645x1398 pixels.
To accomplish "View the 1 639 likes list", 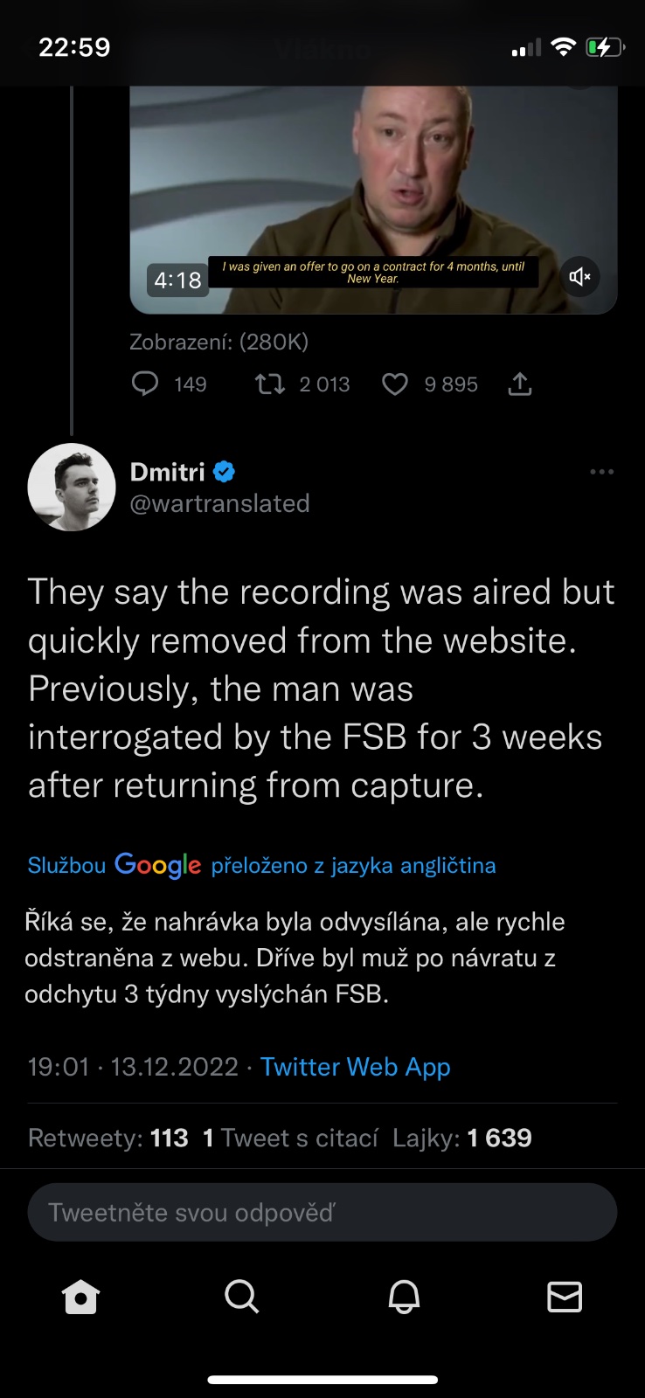I will pos(462,1138).
